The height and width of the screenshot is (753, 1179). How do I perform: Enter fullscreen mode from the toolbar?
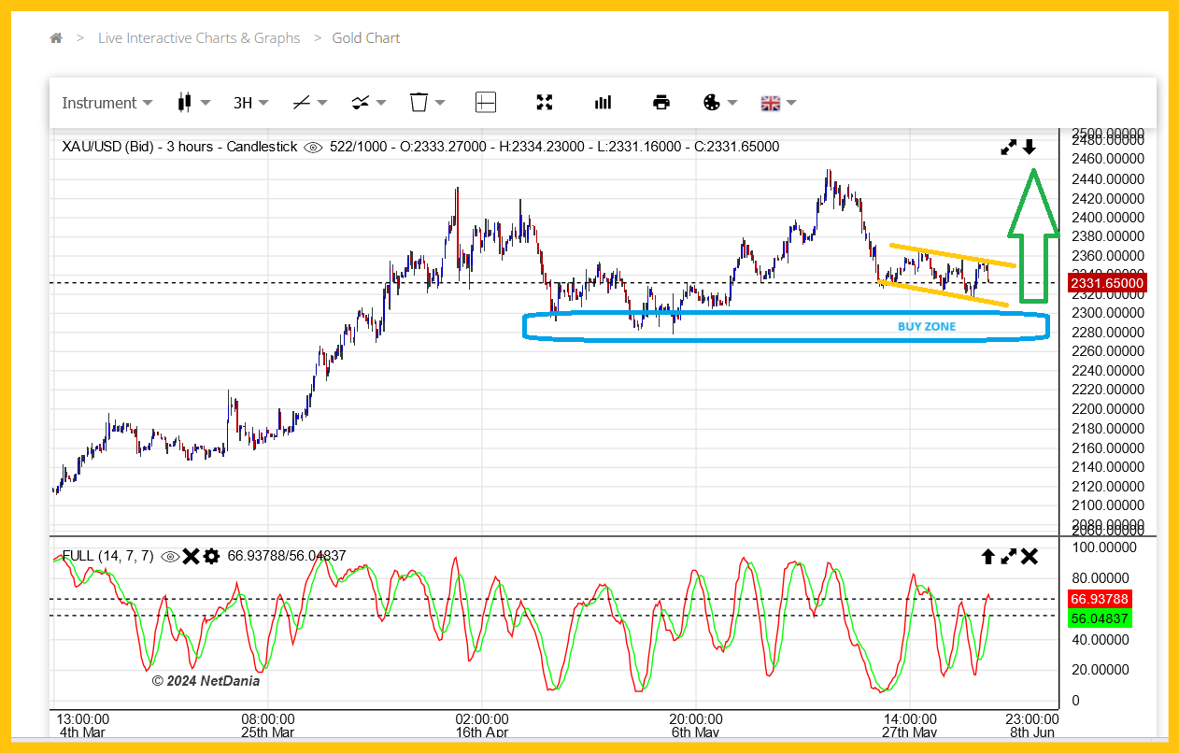click(x=545, y=103)
